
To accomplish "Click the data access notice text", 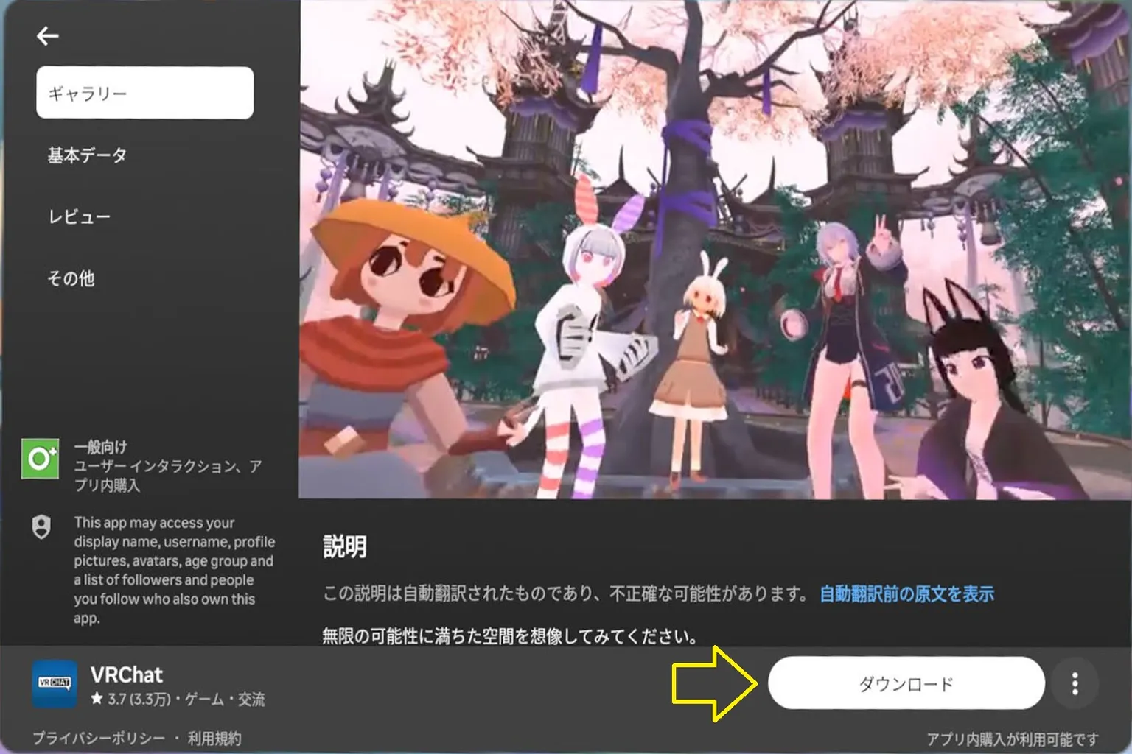I will pyautogui.click(x=174, y=570).
